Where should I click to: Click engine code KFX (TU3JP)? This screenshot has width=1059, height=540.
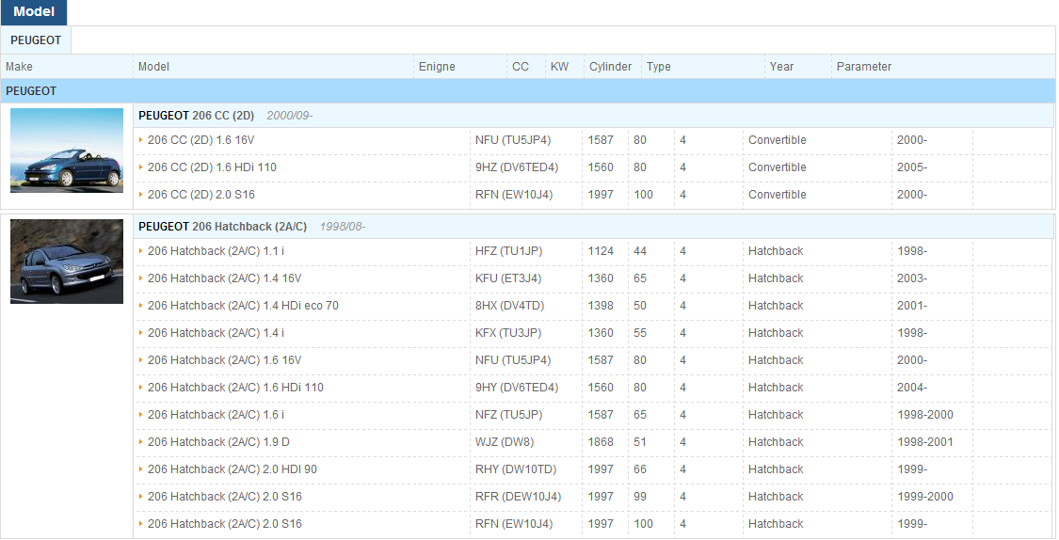point(508,333)
